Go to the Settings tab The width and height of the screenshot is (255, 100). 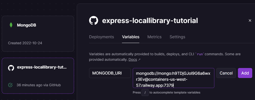[177, 37]
